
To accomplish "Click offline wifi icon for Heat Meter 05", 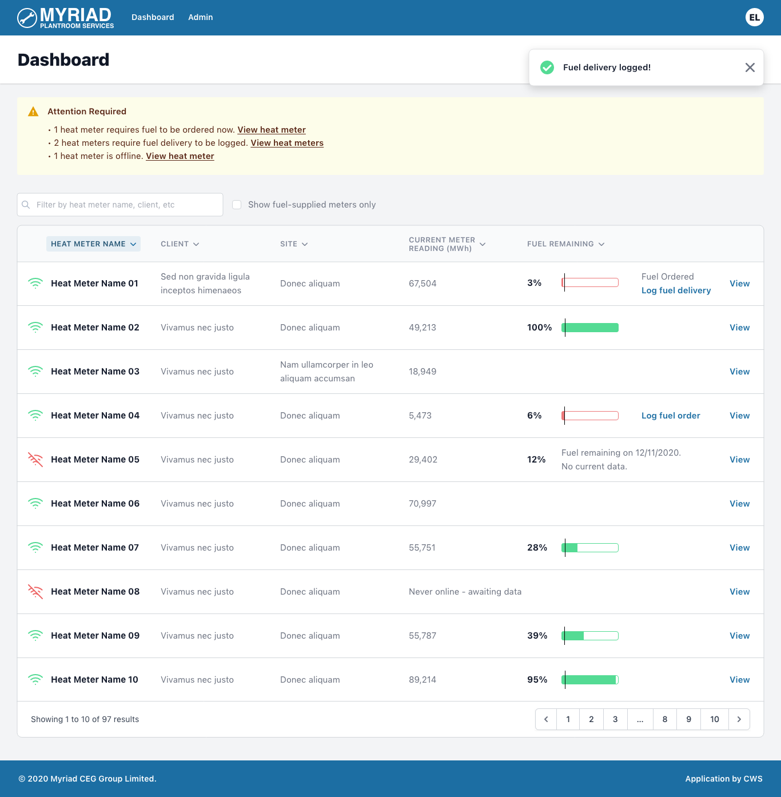I will (35, 460).
